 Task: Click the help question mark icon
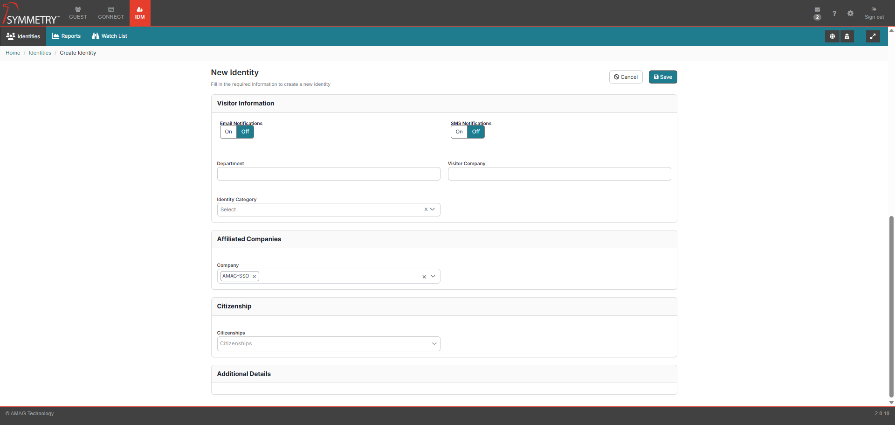click(x=834, y=14)
